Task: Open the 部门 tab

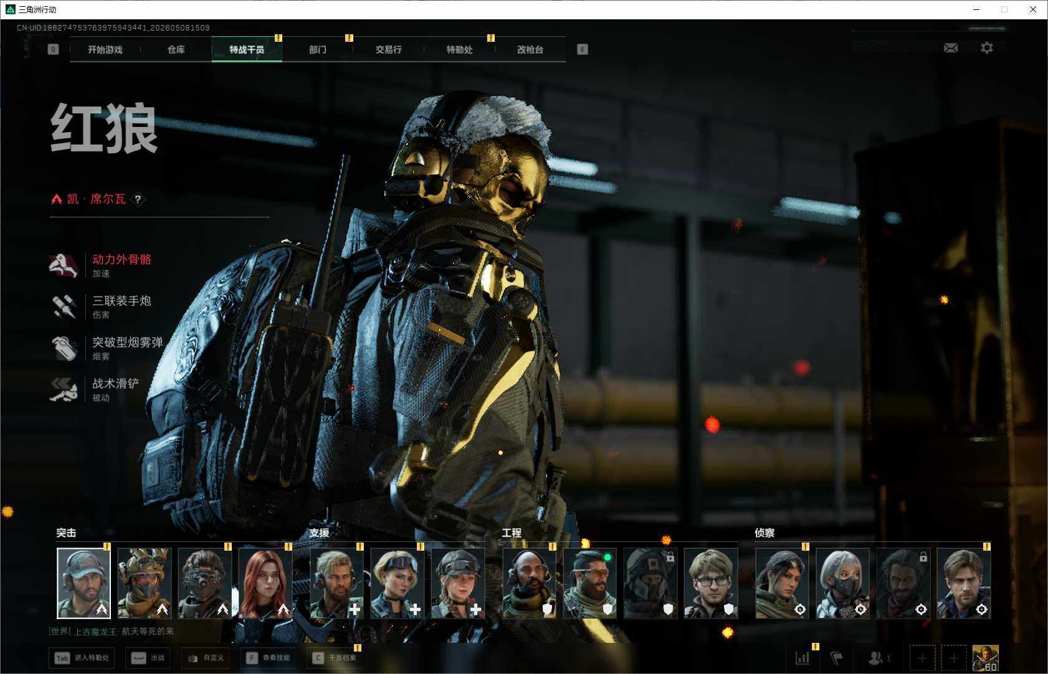Action: [318, 49]
